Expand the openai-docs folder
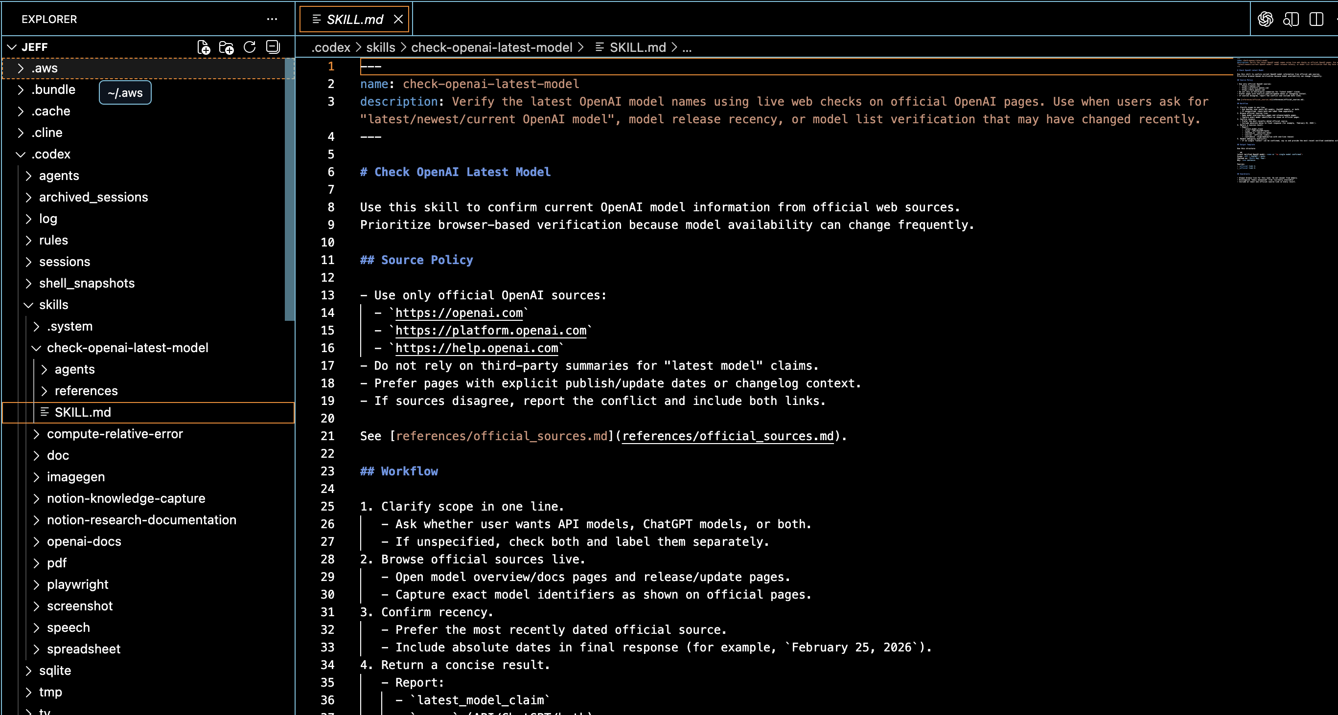This screenshot has width=1338, height=715. point(149,542)
